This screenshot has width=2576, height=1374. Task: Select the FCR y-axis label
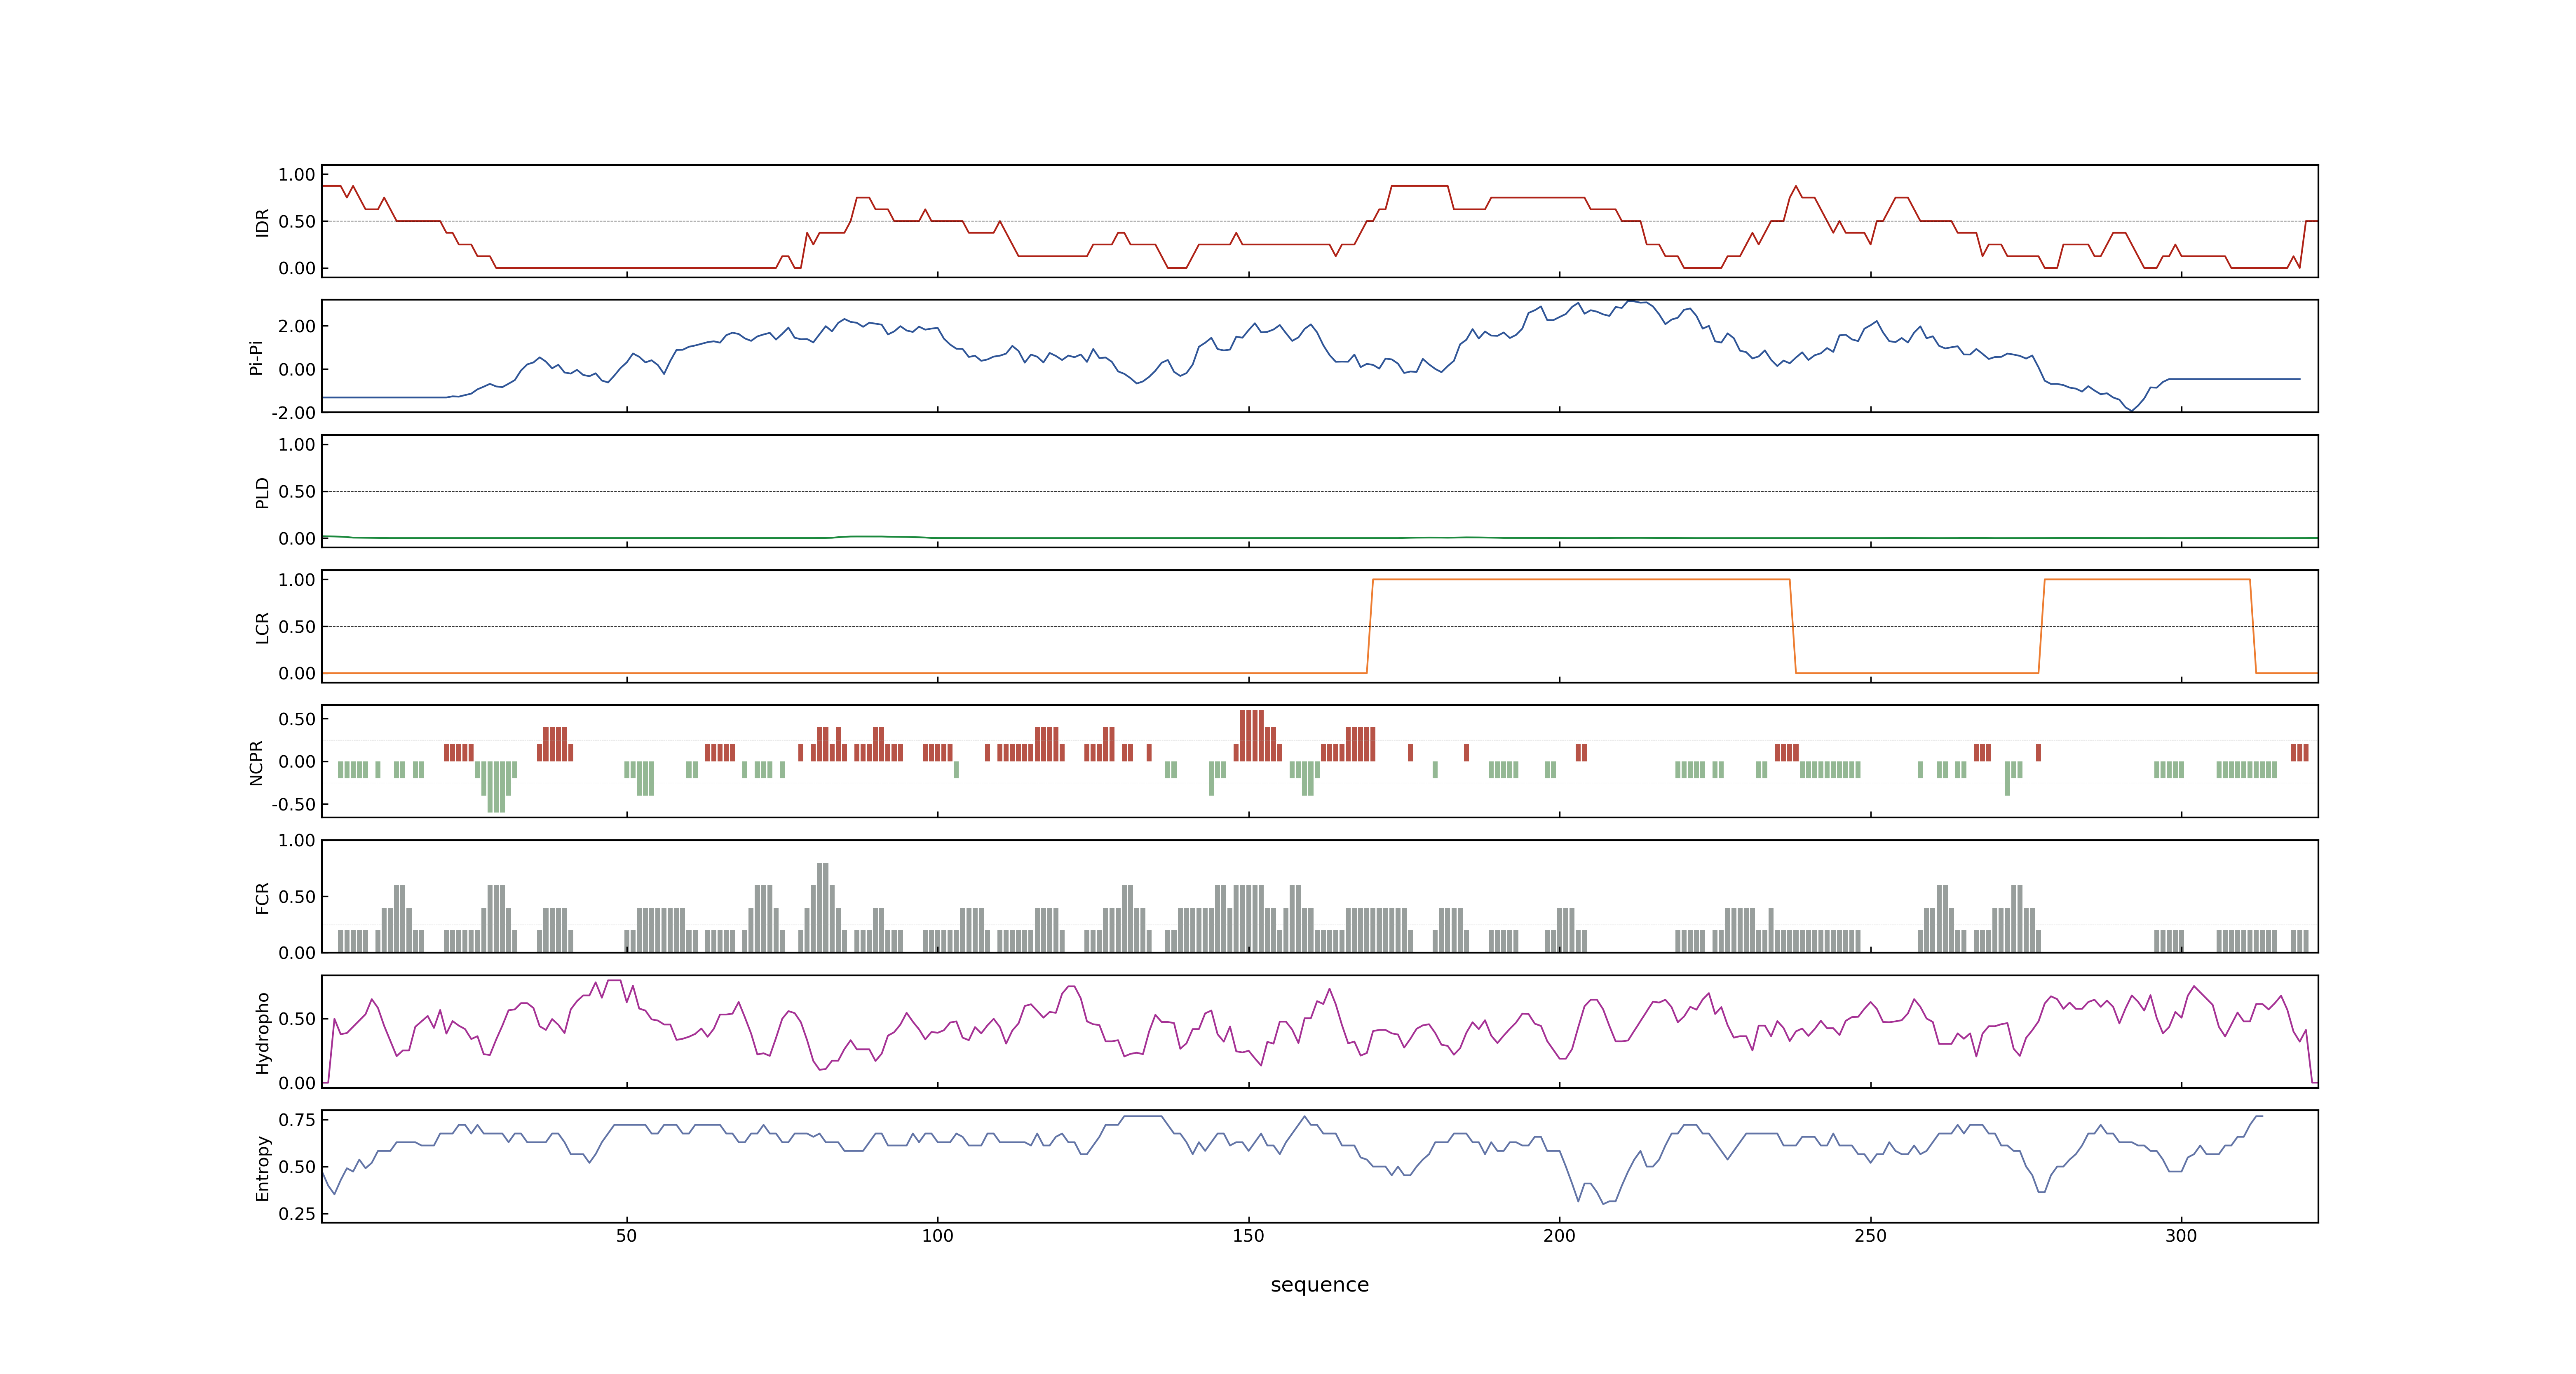(262, 897)
